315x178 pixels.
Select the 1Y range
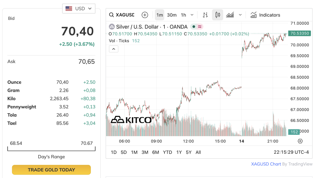coord(179,152)
